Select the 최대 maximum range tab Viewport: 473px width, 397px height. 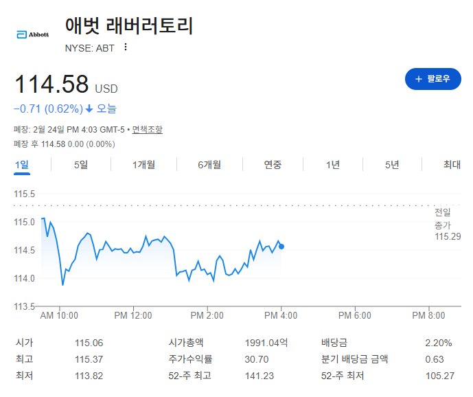(452, 165)
